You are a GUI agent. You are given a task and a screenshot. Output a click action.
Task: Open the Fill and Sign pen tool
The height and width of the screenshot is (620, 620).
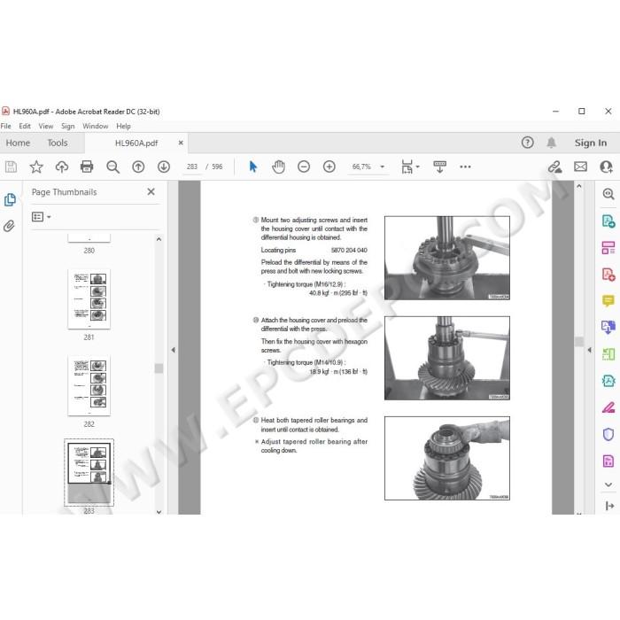(x=608, y=407)
